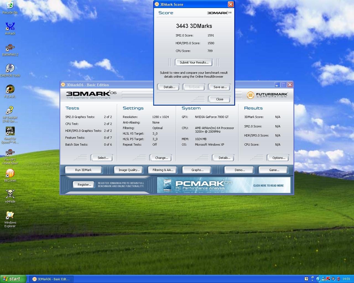Open the Kaspersky tray icon
354x283 pixels.
[x=328, y=279]
